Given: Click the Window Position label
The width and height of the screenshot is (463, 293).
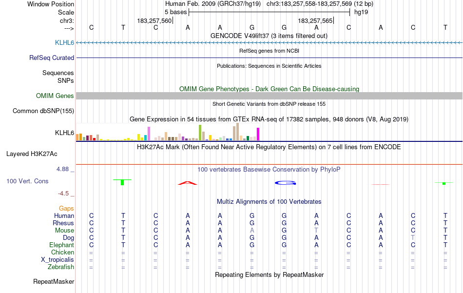Looking at the screenshot, I should pos(51,4).
